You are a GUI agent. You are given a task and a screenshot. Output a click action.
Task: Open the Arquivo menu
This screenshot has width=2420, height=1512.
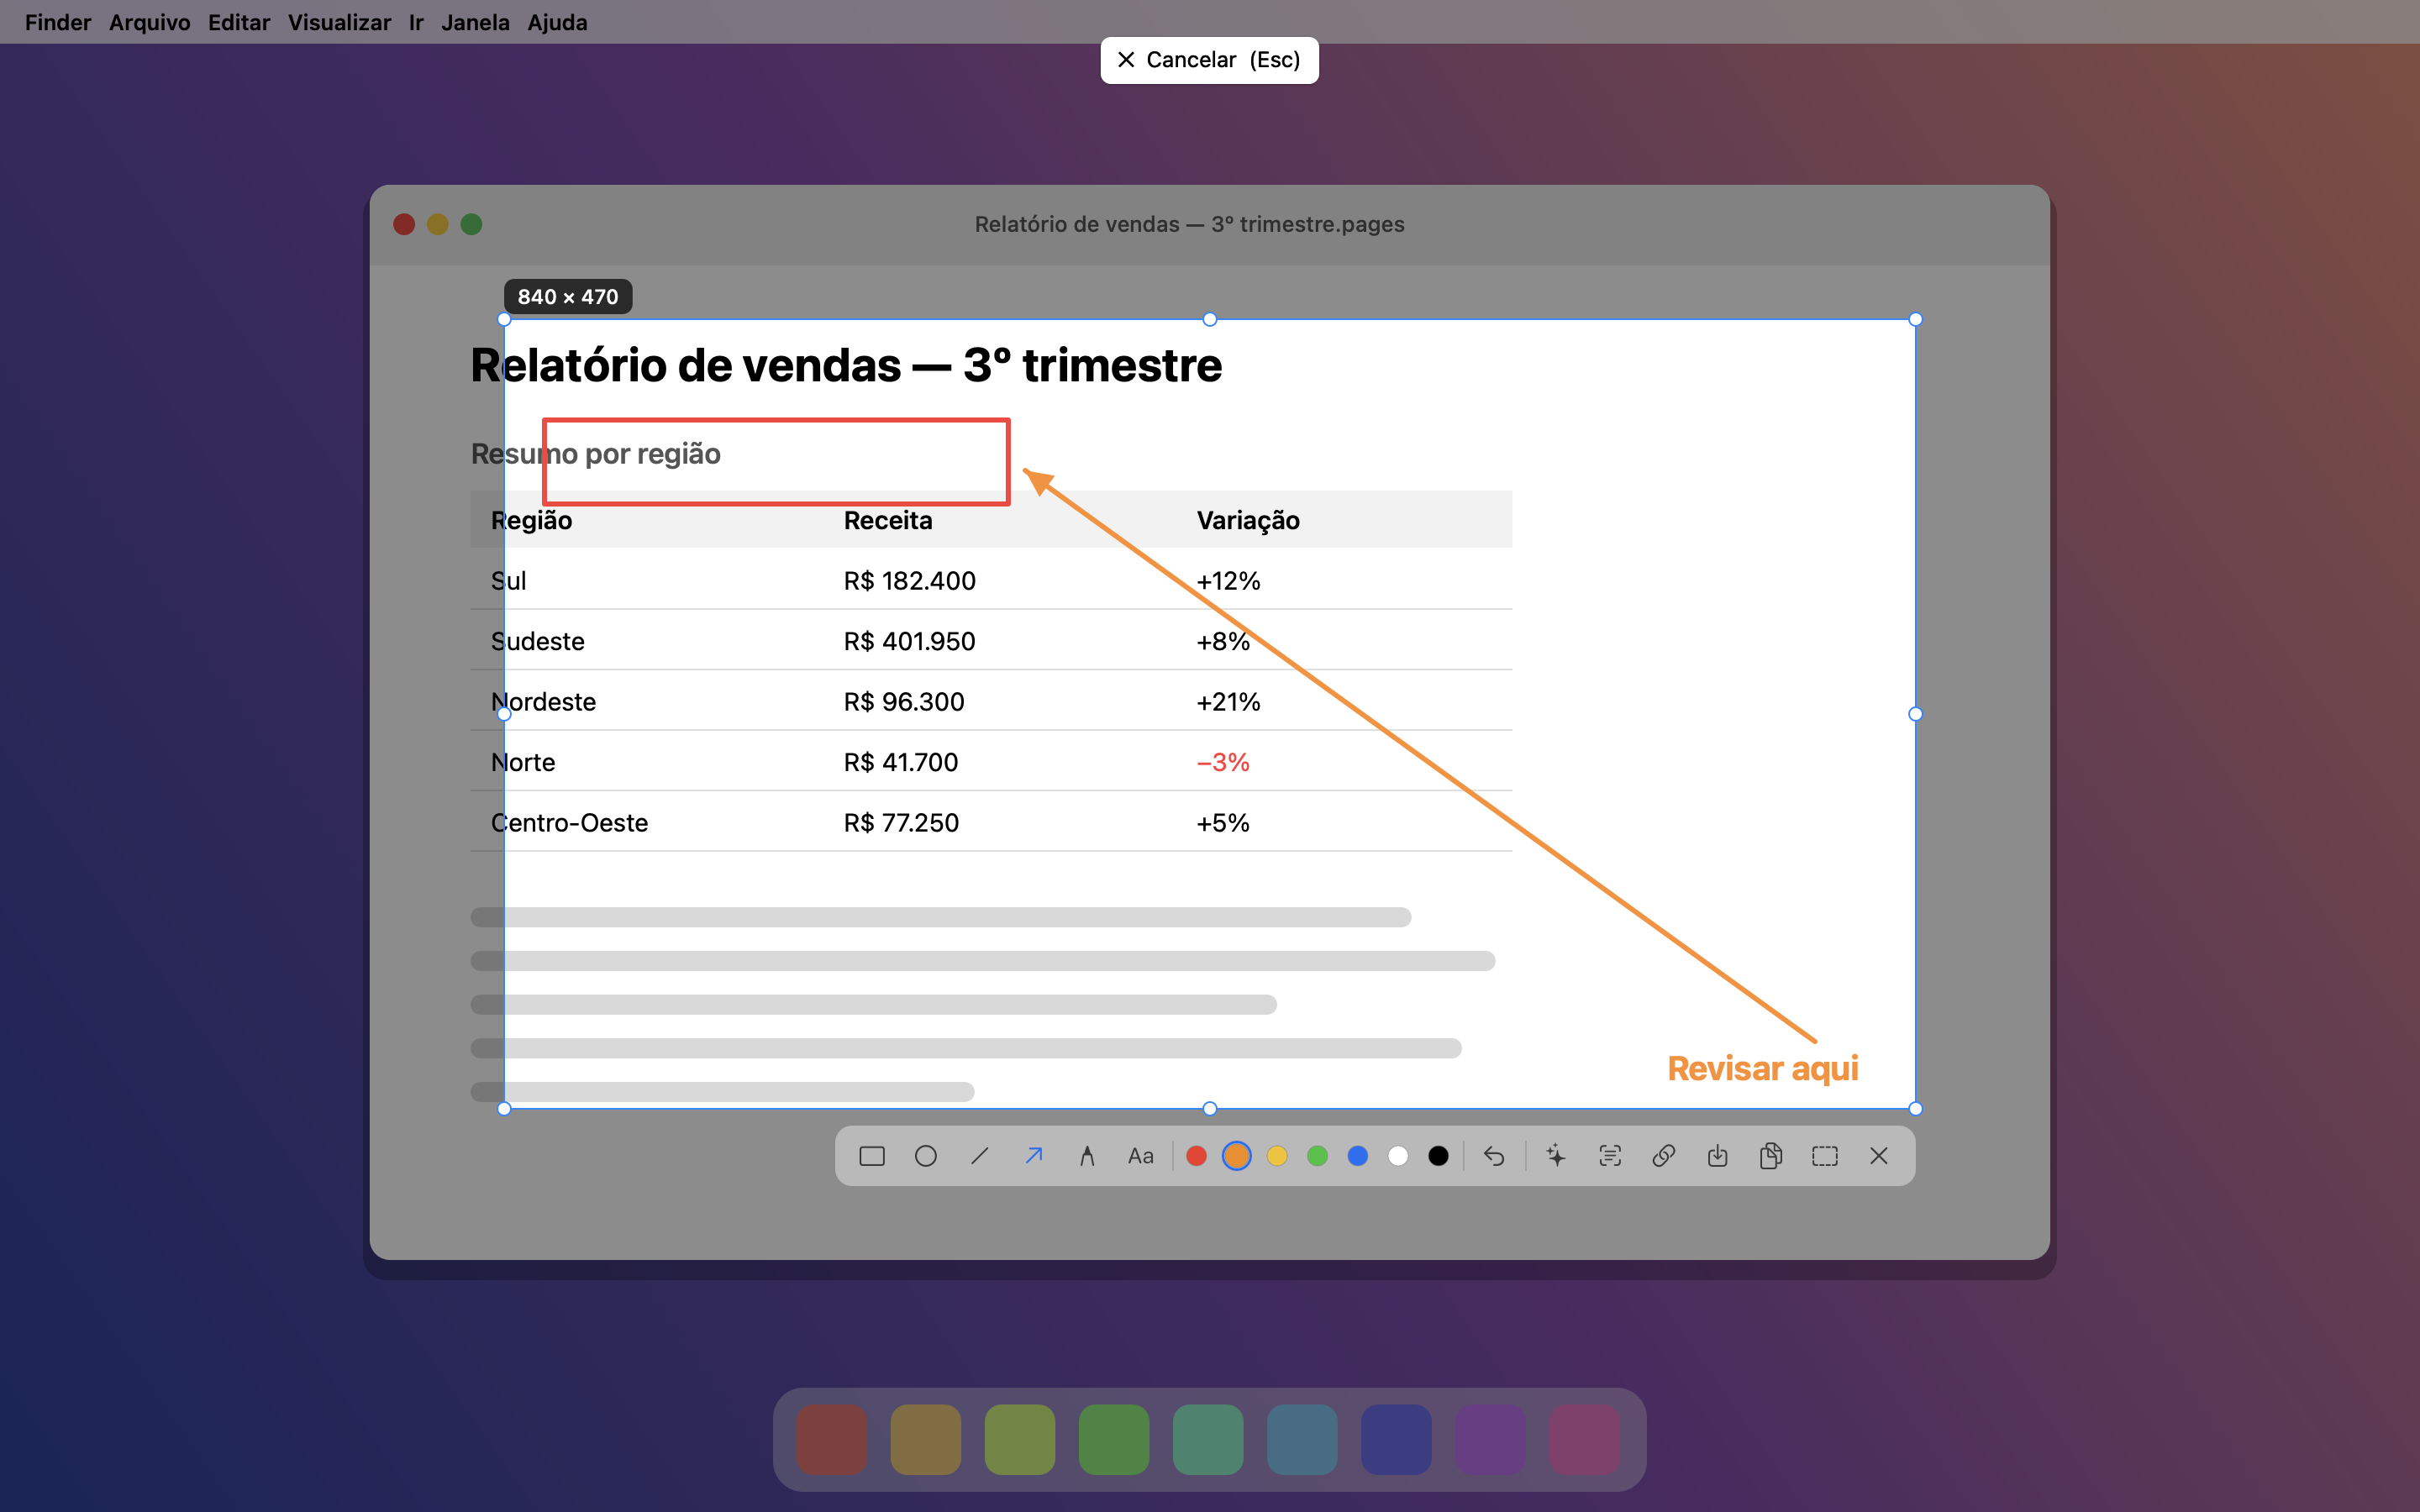(x=149, y=22)
